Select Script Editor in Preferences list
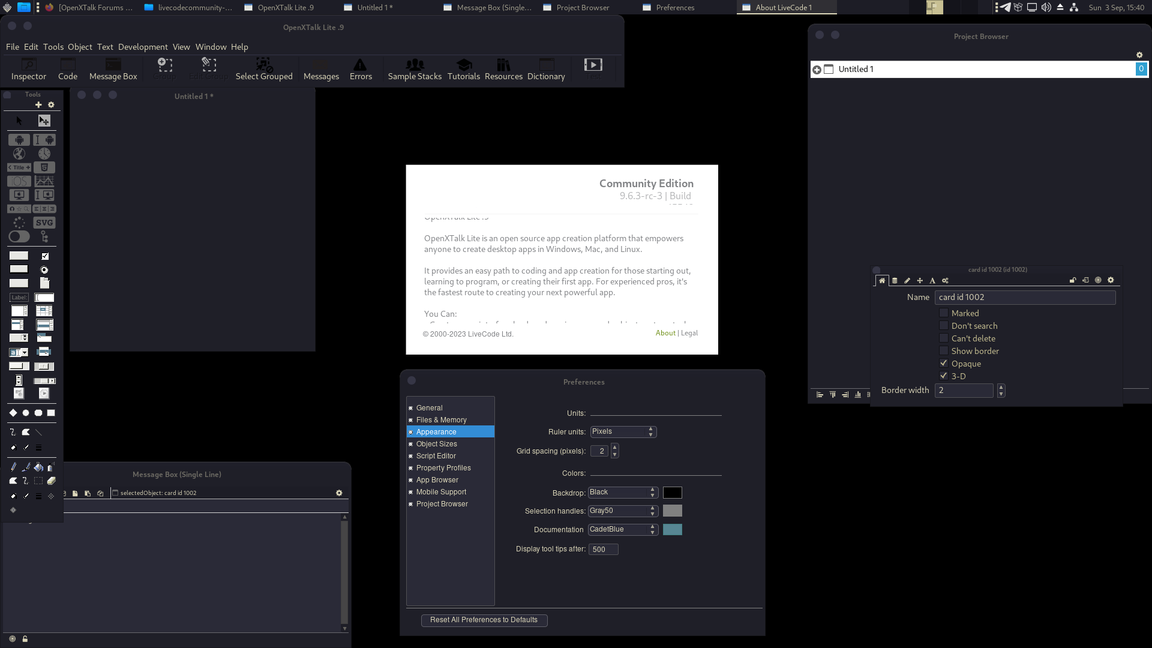This screenshot has height=648, width=1152. 451,456
